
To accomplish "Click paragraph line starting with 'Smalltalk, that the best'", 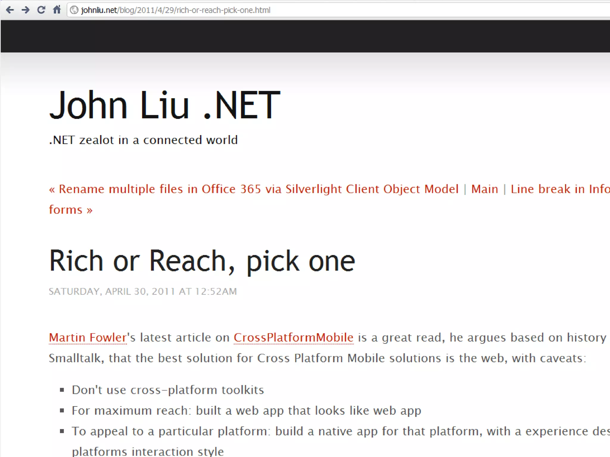I will click(317, 358).
